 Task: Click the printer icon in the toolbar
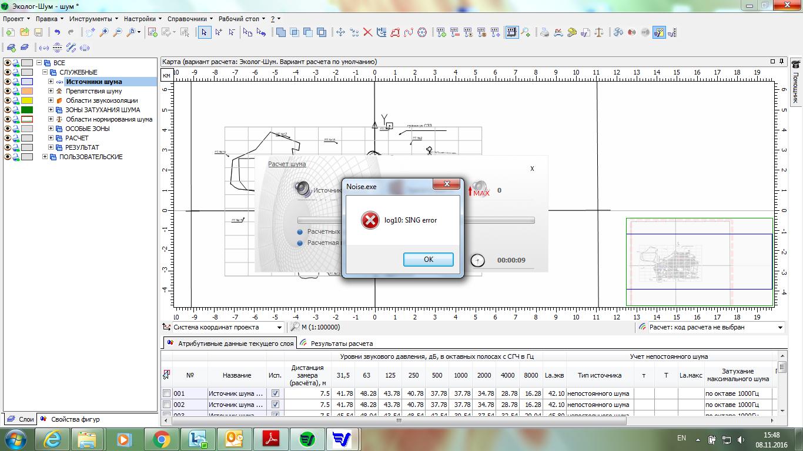[x=545, y=32]
